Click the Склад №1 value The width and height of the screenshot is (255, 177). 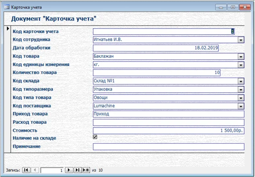point(104,81)
